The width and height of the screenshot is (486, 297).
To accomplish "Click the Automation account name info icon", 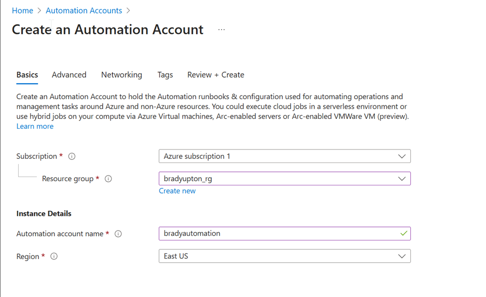I will click(118, 234).
